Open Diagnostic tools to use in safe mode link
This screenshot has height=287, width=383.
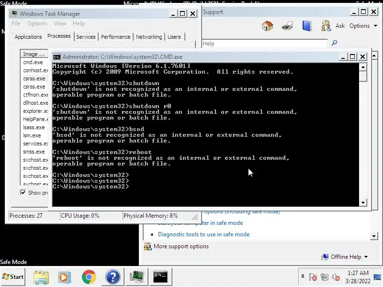pyautogui.click(x=204, y=234)
